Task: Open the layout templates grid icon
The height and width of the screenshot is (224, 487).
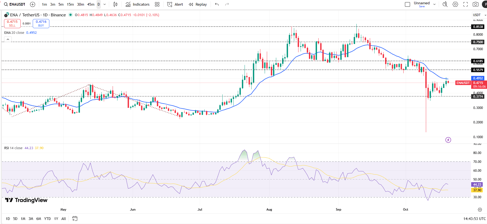Action: click(x=157, y=4)
